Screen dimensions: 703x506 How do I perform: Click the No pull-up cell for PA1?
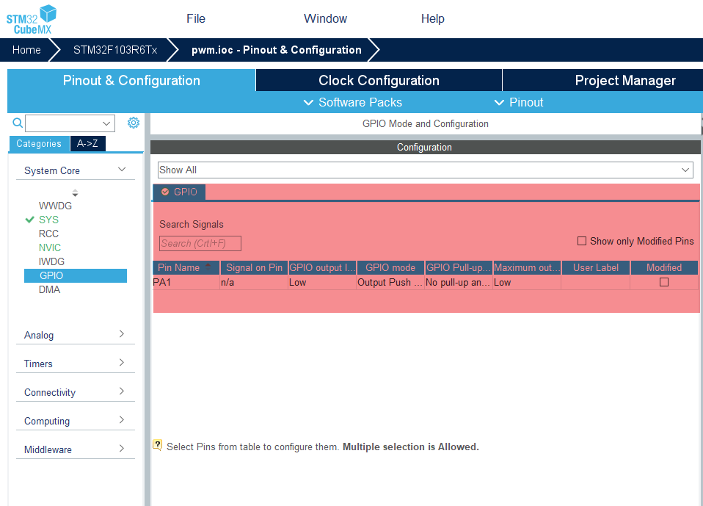point(458,283)
